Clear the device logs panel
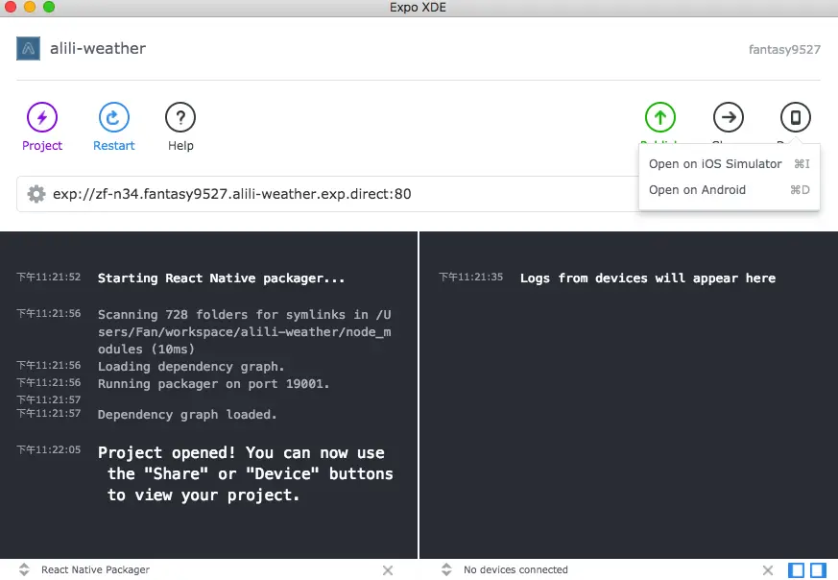 pyautogui.click(x=768, y=570)
